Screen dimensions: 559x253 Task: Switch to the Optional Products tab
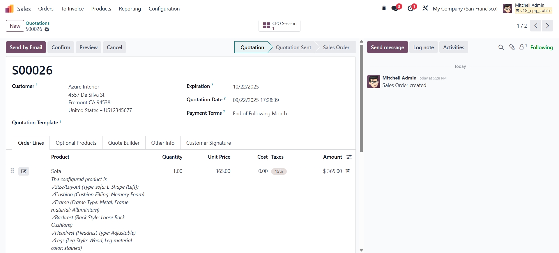[x=76, y=143]
